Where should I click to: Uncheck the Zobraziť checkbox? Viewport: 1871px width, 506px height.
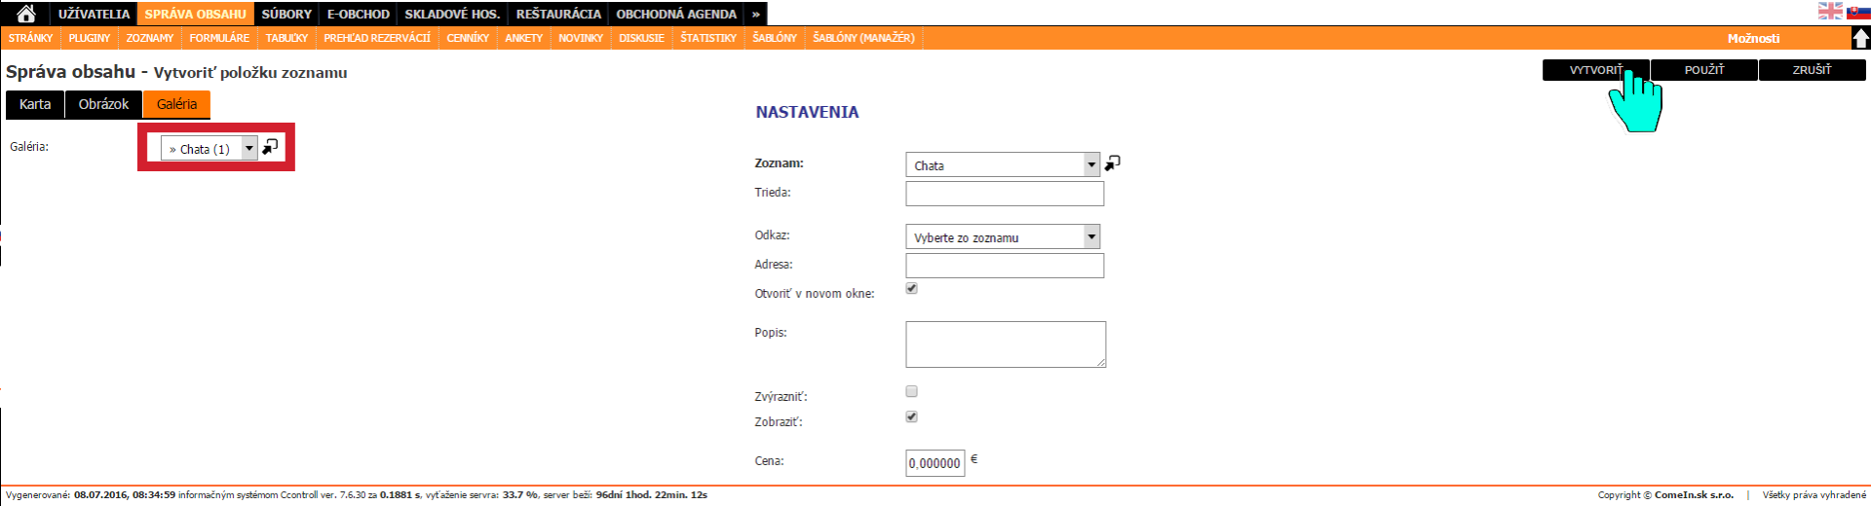click(x=912, y=416)
